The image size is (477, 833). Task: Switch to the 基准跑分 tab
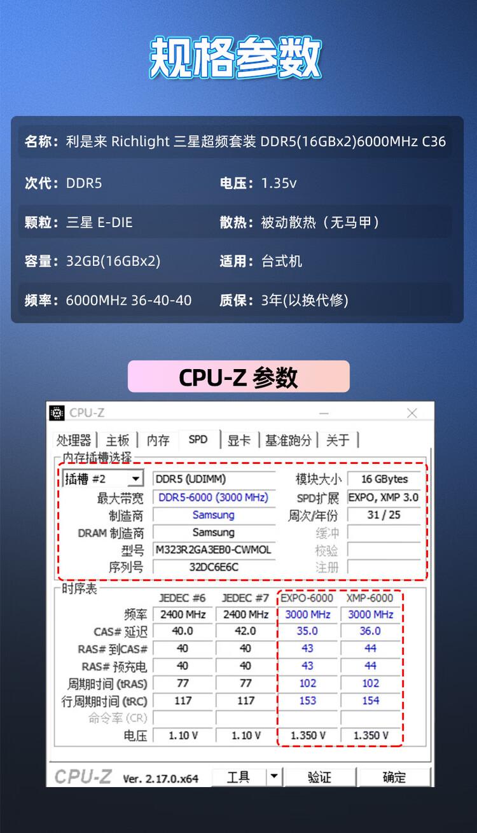tap(289, 440)
